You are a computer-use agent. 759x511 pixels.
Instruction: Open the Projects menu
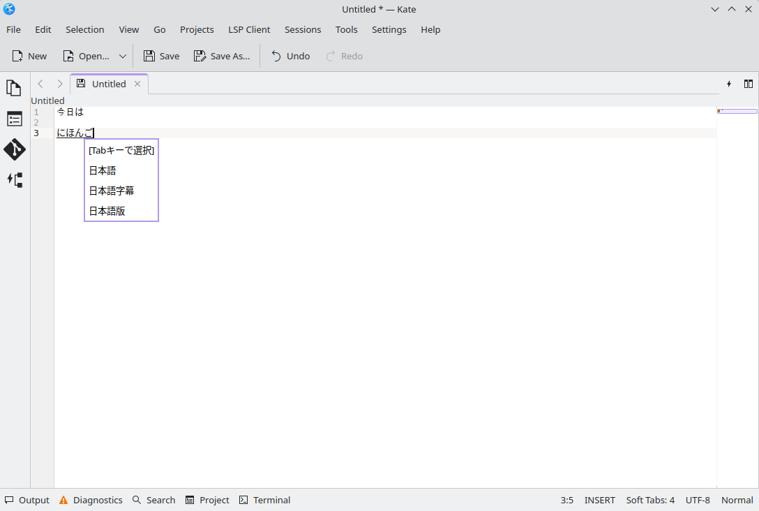click(x=197, y=29)
